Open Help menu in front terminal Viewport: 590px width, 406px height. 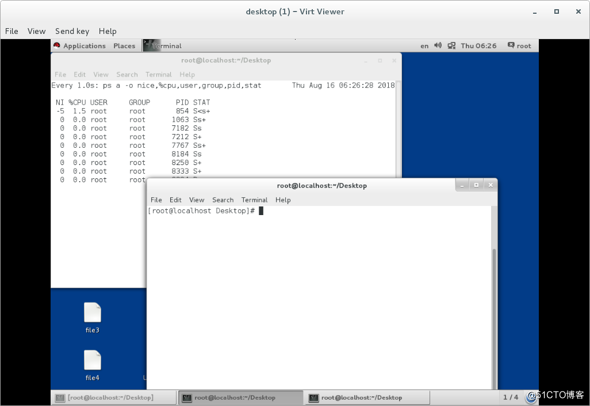coord(283,200)
